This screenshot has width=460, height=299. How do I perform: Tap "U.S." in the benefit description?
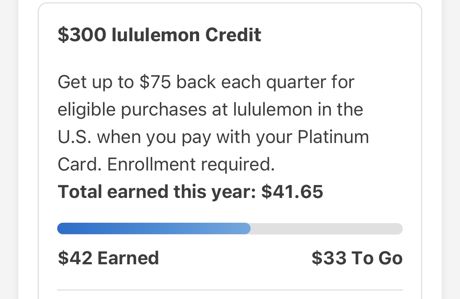(74, 137)
